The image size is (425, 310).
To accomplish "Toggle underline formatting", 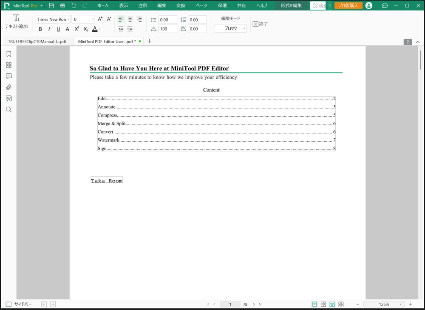I will [x=58, y=29].
